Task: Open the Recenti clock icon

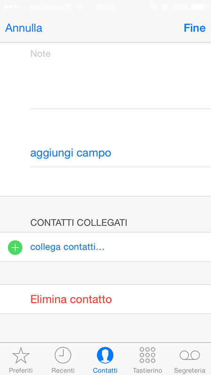Action: pos(63,355)
